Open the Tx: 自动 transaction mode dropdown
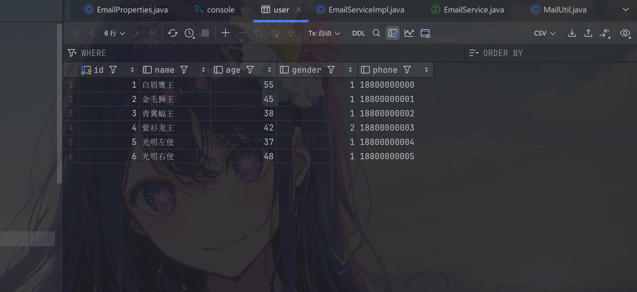 coord(324,33)
